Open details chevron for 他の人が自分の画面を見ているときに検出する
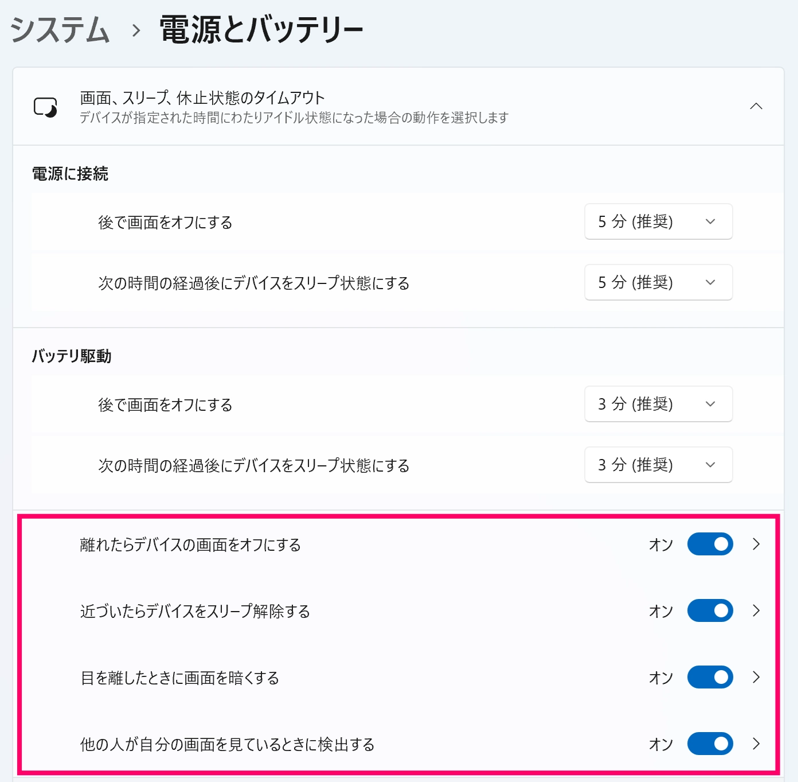 pyautogui.click(x=756, y=744)
